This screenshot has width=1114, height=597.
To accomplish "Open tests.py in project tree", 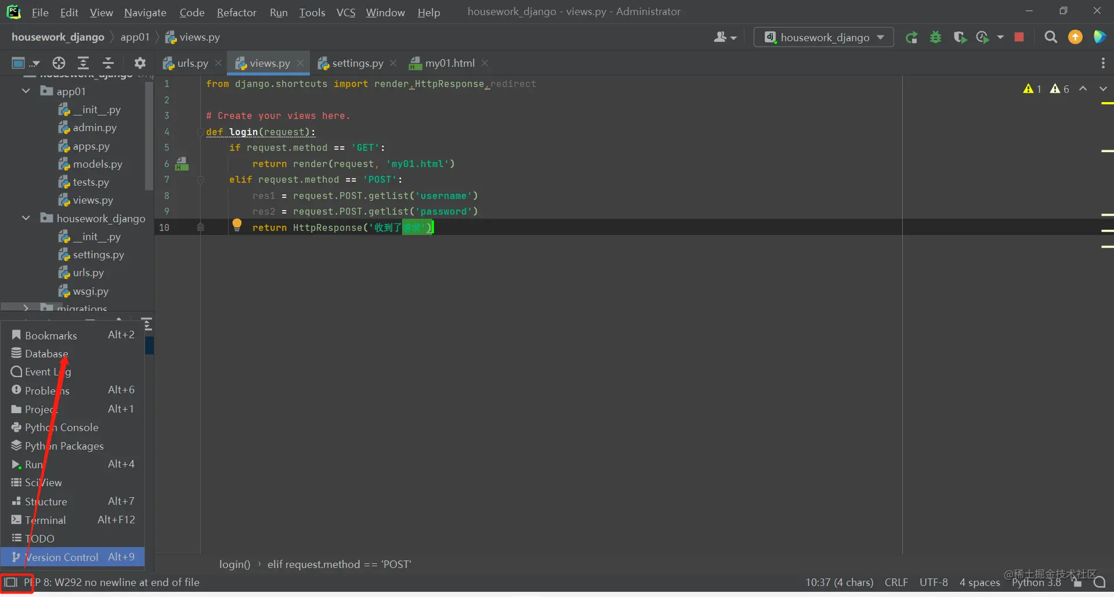I will click(84, 182).
